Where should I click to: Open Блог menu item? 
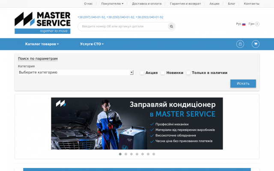(x=232, y=4)
